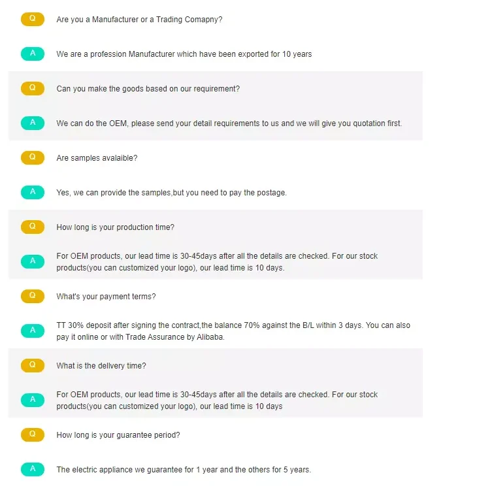Select the "What's your payment terms?" question
Screen dimensions: 490x492
(106, 297)
